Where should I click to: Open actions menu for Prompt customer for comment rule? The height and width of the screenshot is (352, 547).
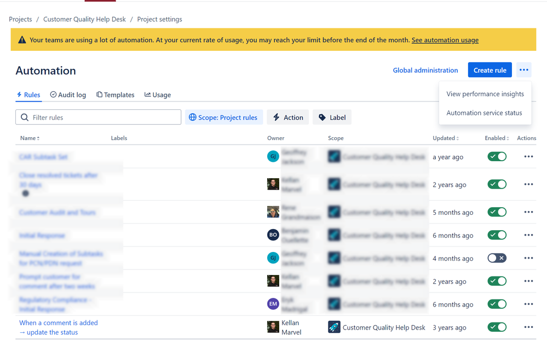[528, 281]
